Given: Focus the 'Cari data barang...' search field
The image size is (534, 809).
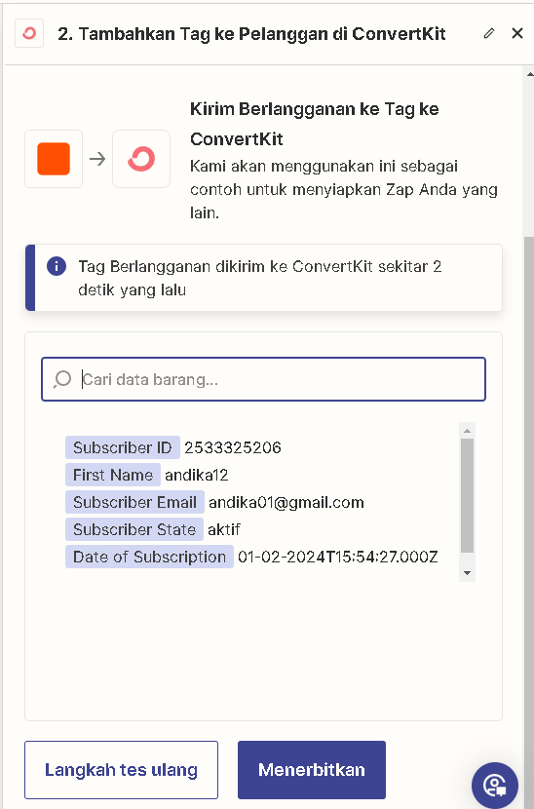Looking at the screenshot, I should (264, 379).
